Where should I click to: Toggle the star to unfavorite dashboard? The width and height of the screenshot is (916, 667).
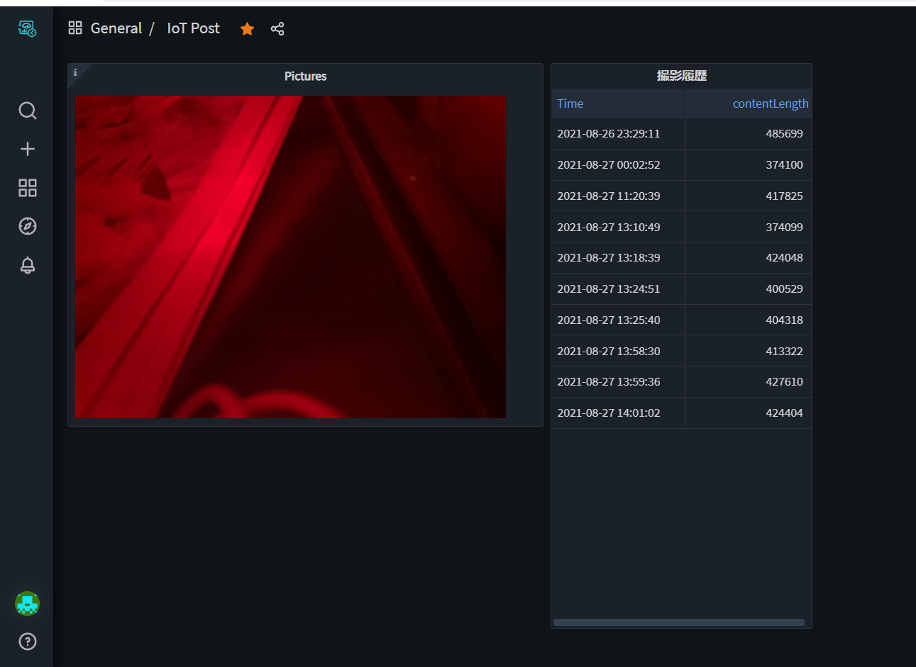pyautogui.click(x=247, y=29)
